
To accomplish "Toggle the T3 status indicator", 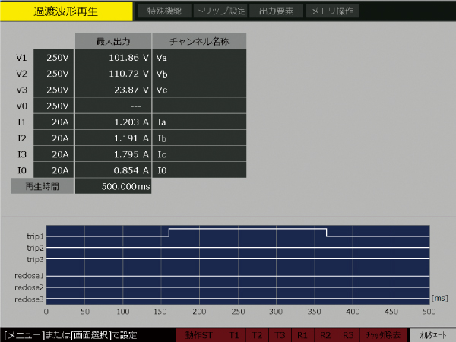I will 280,335.
